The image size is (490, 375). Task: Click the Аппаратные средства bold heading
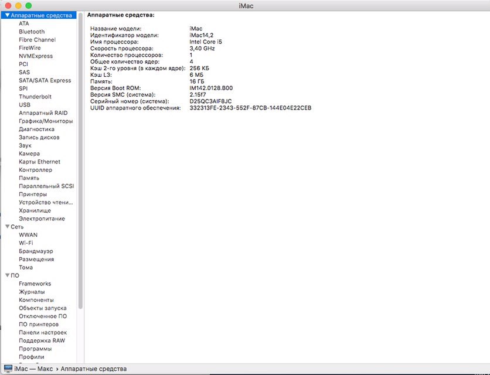121,15
